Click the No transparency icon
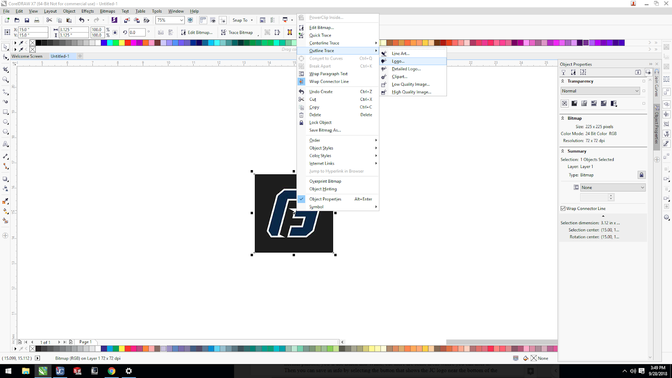 564,103
